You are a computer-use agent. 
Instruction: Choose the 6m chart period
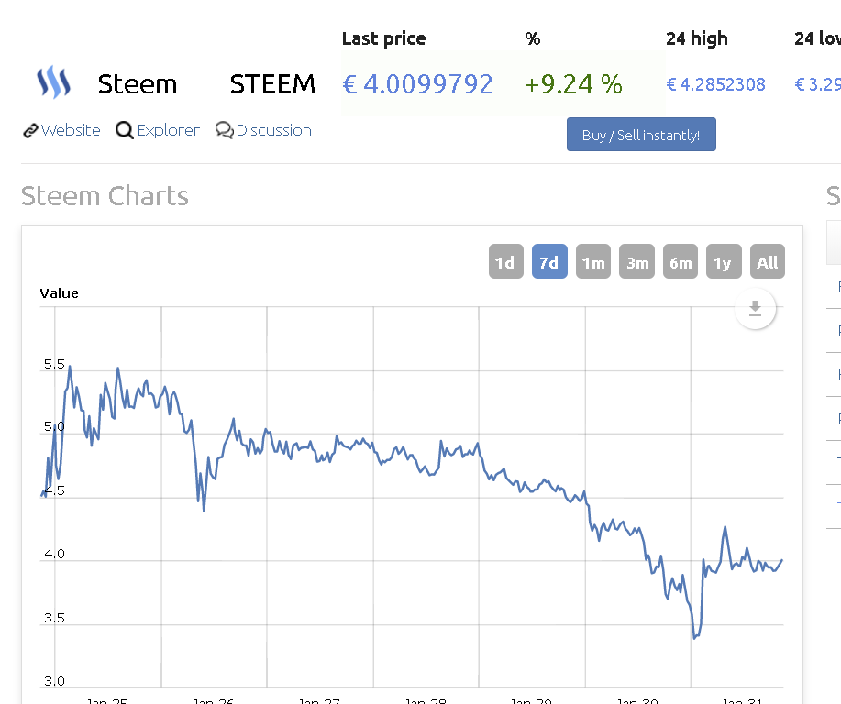[x=680, y=261]
